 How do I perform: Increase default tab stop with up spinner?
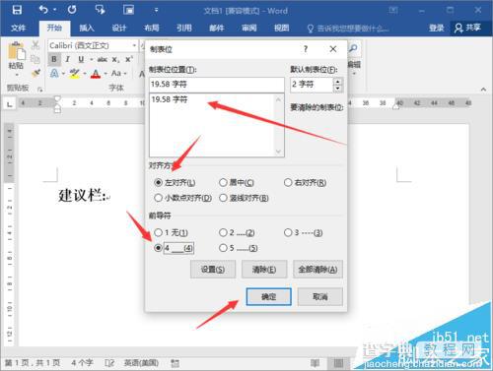coord(338,81)
